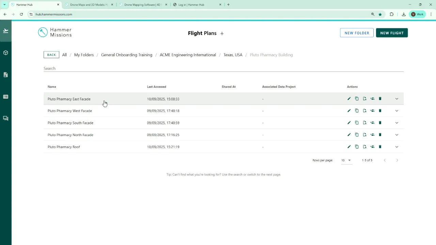Open the 3D cube data projects icon
The image size is (436, 245).
click(x=5, y=53)
